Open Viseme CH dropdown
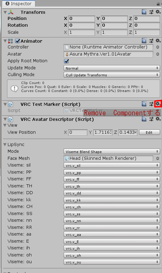This screenshot has height=273, width=162. (112, 207)
